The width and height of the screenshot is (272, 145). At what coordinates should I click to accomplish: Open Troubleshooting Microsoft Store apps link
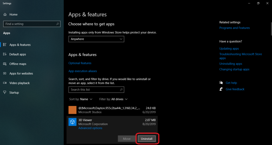tap(241, 56)
